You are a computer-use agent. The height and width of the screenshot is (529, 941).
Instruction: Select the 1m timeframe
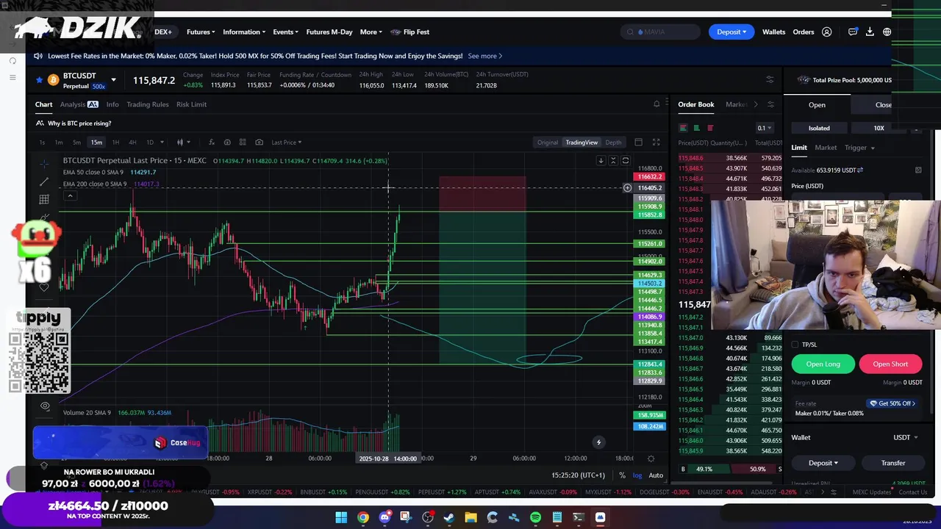pyautogui.click(x=59, y=143)
